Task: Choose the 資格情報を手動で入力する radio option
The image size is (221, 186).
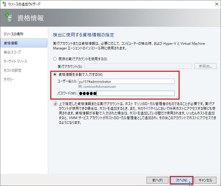Action: pyautogui.click(x=55, y=74)
